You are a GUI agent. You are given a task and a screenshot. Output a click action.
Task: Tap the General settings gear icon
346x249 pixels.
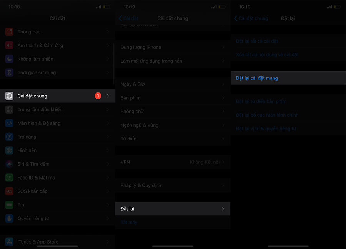(x=9, y=96)
